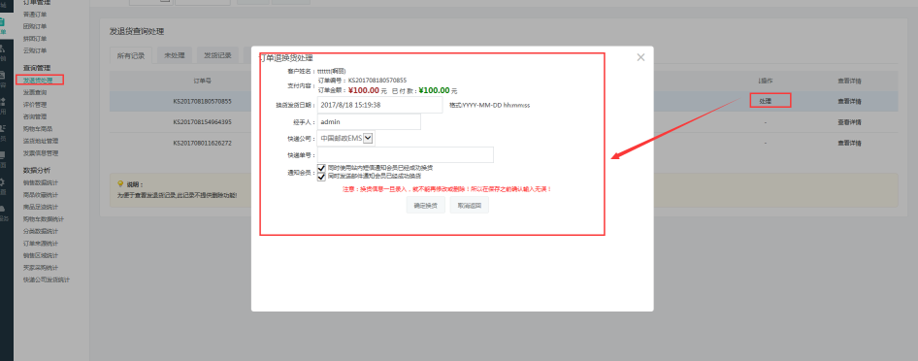
Task: Open 咨询管理 in the side menu
Action: [x=35, y=116]
